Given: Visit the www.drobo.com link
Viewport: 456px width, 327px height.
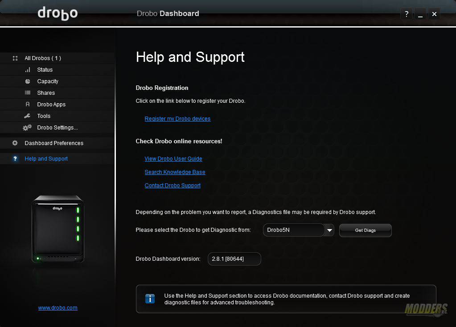Looking at the screenshot, I should coord(58,308).
